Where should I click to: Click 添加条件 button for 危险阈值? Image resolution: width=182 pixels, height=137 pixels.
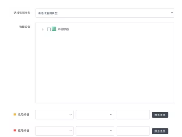[x=160, y=115]
